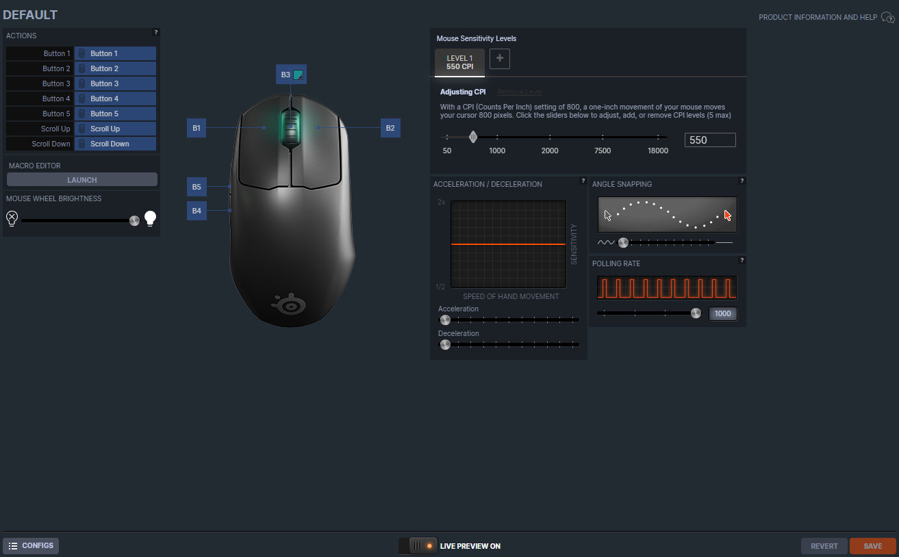Viewport: 899px width, 557px height.
Task: Click the angle snapping preview image
Action: (x=668, y=215)
